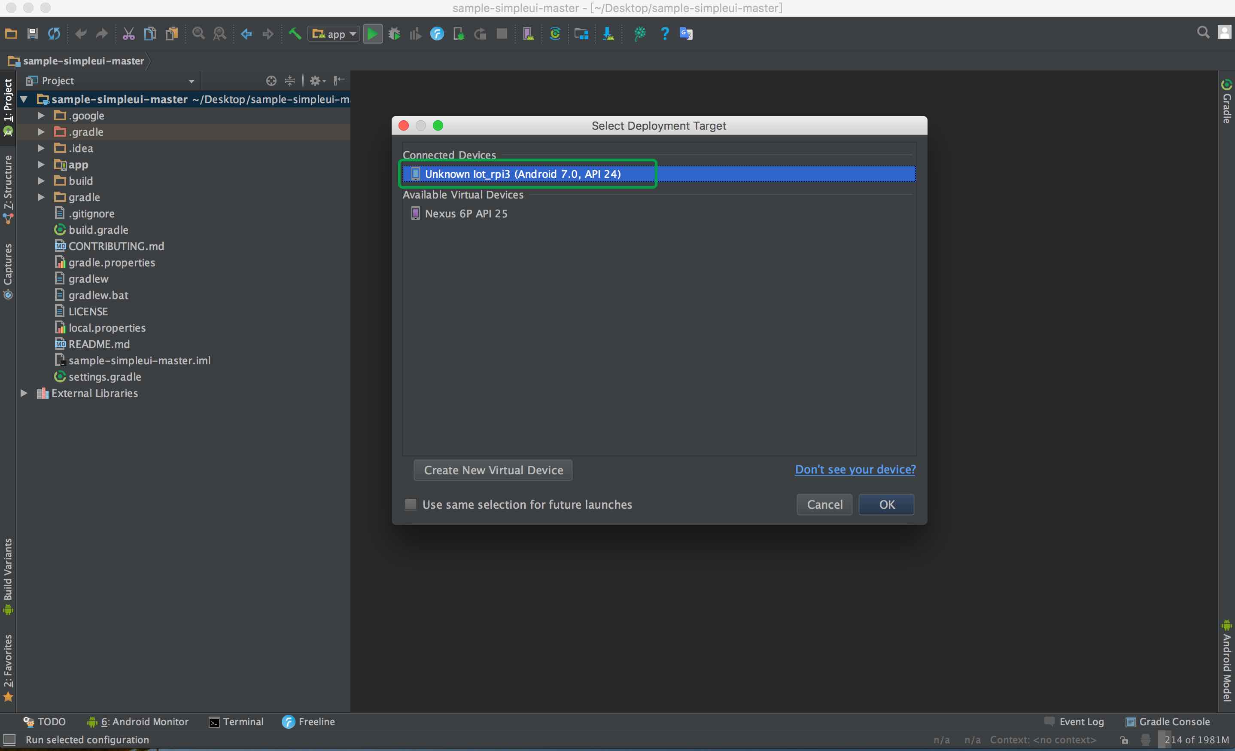The height and width of the screenshot is (751, 1235).
Task: Open the Terminal tool window tab
Action: (236, 721)
